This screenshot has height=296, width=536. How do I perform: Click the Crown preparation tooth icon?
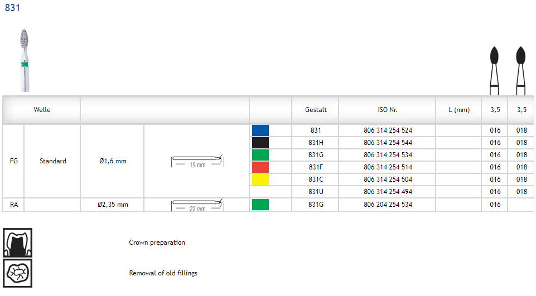tap(18, 242)
